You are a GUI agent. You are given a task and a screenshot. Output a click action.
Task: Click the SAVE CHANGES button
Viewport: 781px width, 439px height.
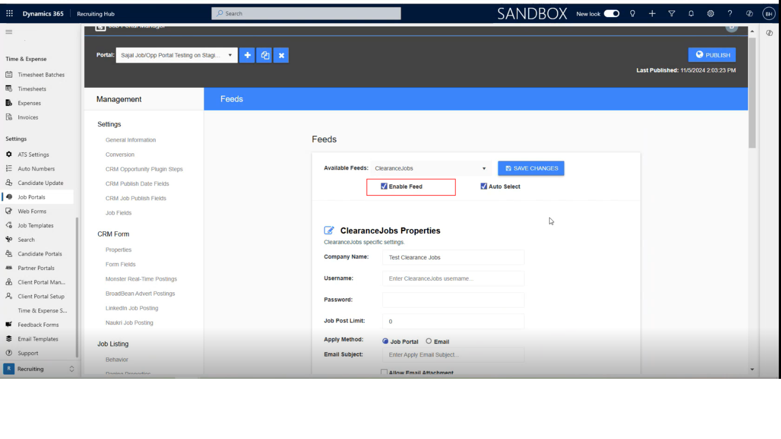[531, 168]
